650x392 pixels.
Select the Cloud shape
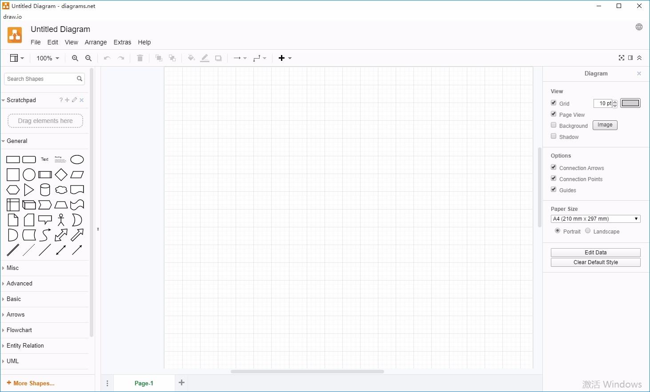tap(61, 190)
